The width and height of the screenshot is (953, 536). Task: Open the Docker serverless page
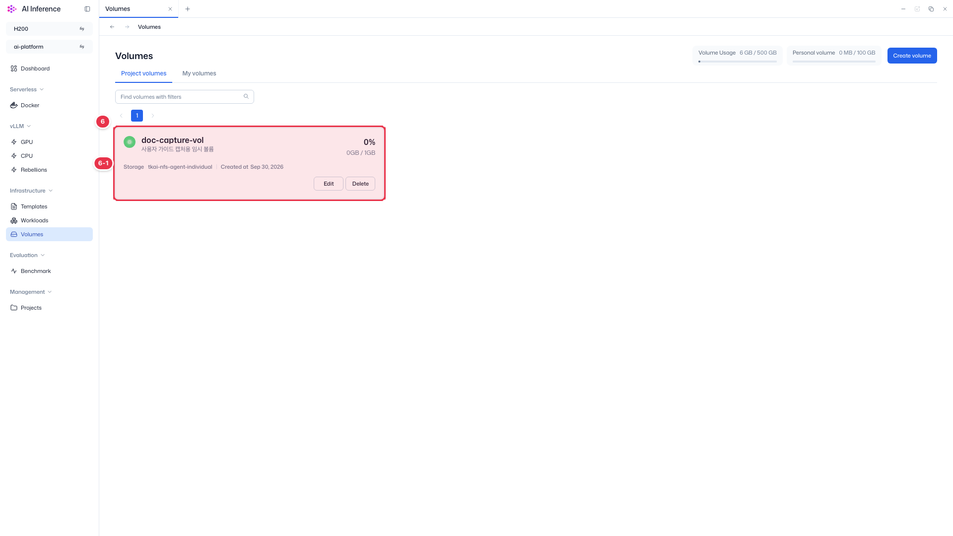(49, 105)
